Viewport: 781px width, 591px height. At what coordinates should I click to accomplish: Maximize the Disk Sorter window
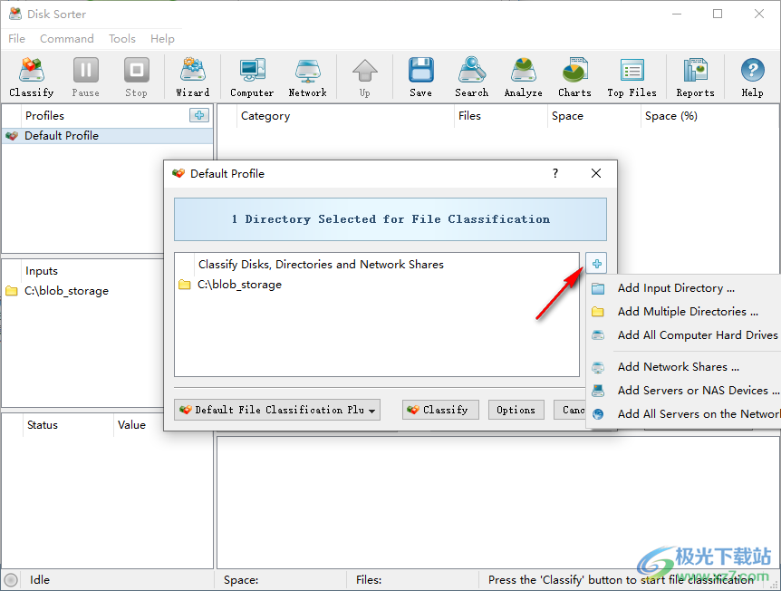tap(718, 14)
